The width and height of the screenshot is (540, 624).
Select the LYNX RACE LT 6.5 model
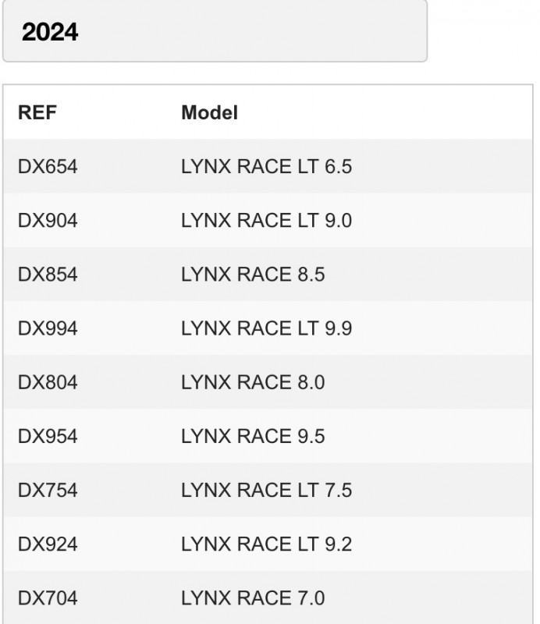point(266,166)
